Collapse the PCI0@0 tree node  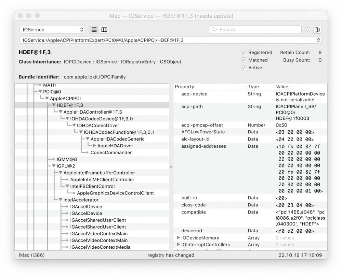[x=40, y=92]
